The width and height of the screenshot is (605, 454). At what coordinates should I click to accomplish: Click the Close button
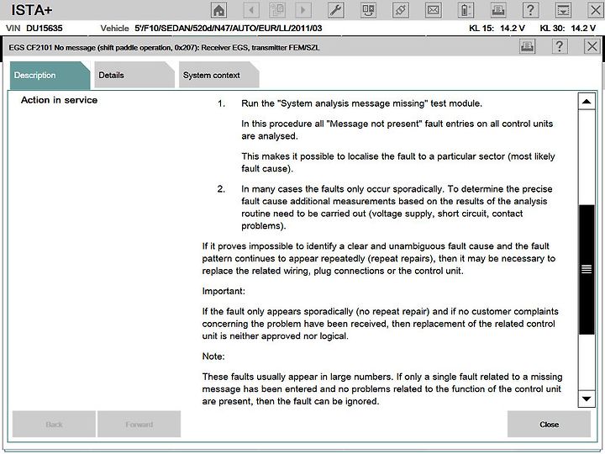coord(549,425)
